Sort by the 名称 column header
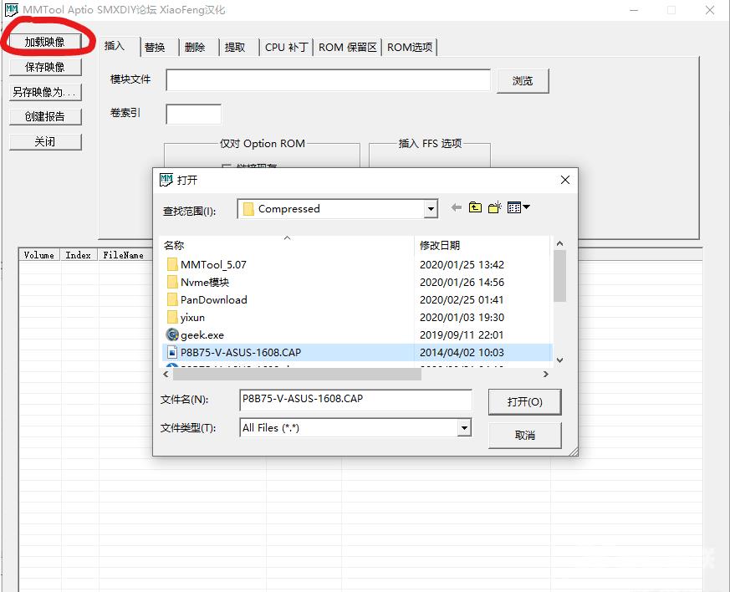 (x=288, y=245)
